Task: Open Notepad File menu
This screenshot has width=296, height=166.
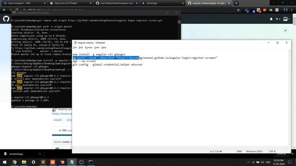Action: (75, 47)
